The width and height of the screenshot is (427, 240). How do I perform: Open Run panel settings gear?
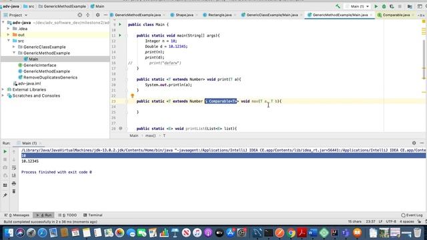(x=414, y=143)
